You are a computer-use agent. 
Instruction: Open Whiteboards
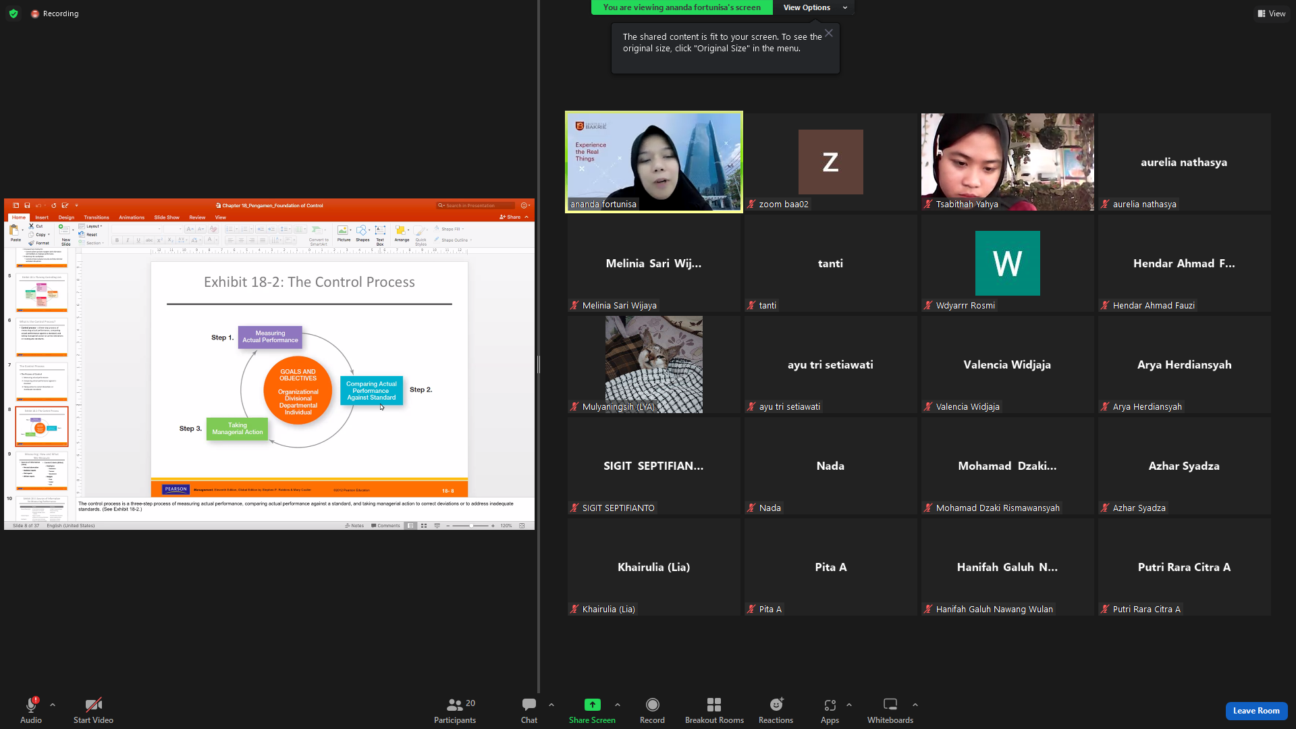point(890,710)
